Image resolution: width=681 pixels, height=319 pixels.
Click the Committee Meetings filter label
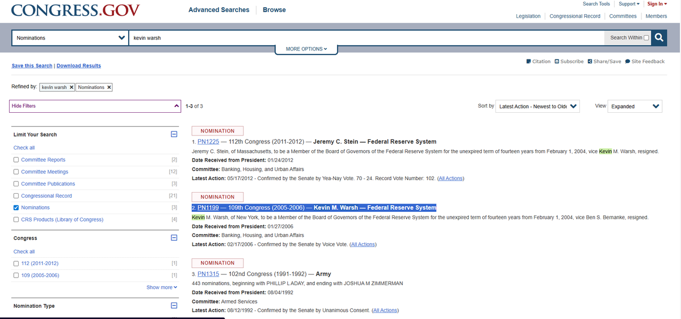[45, 172]
